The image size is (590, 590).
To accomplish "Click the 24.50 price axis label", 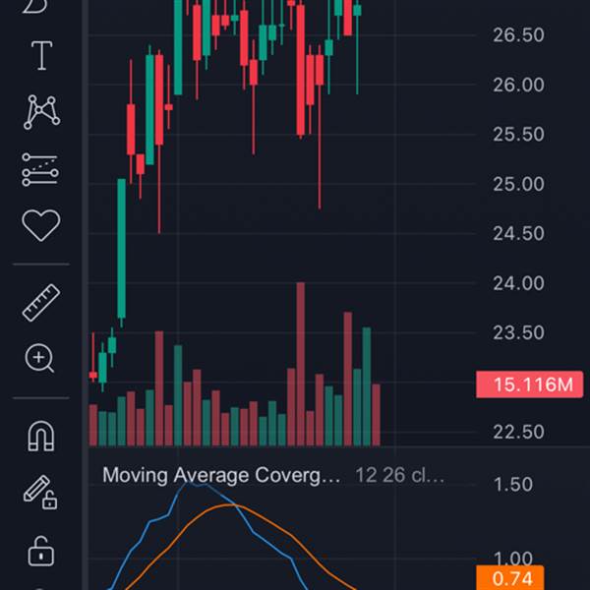I will click(x=518, y=234).
